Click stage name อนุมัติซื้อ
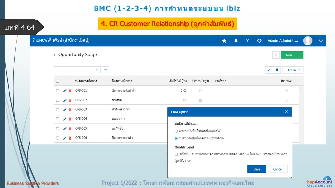 pos(117,128)
